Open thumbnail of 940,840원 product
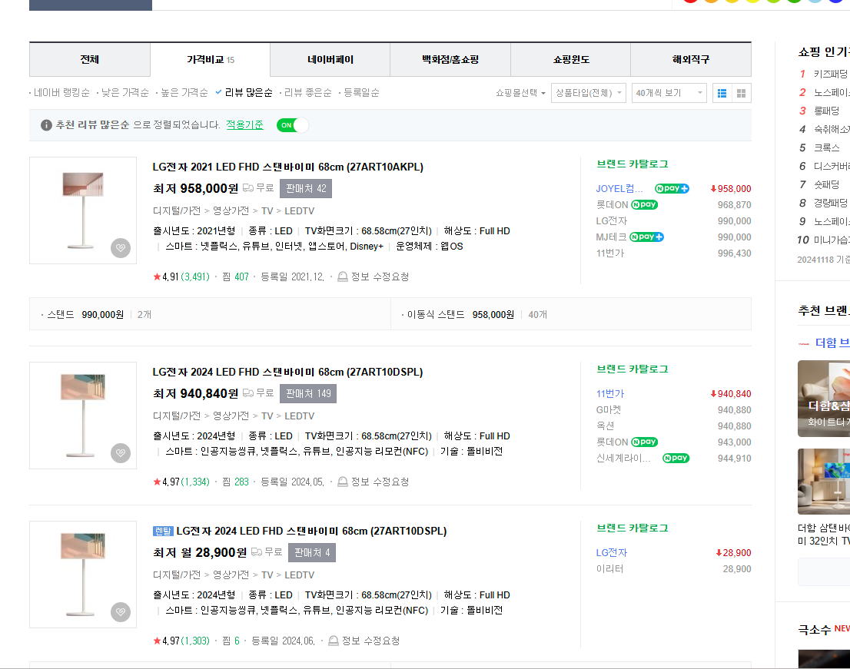Viewport: 850px width, 669px height. (x=83, y=416)
